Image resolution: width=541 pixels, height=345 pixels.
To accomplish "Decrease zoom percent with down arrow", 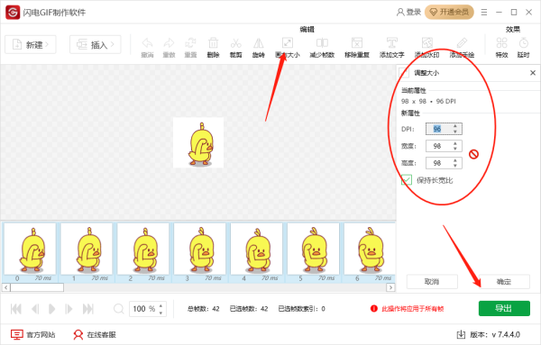I will (x=161, y=313).
